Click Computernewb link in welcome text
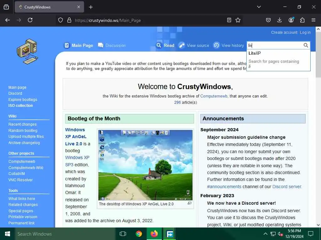Viewport: 321px width, 240px height. [214, 96]
